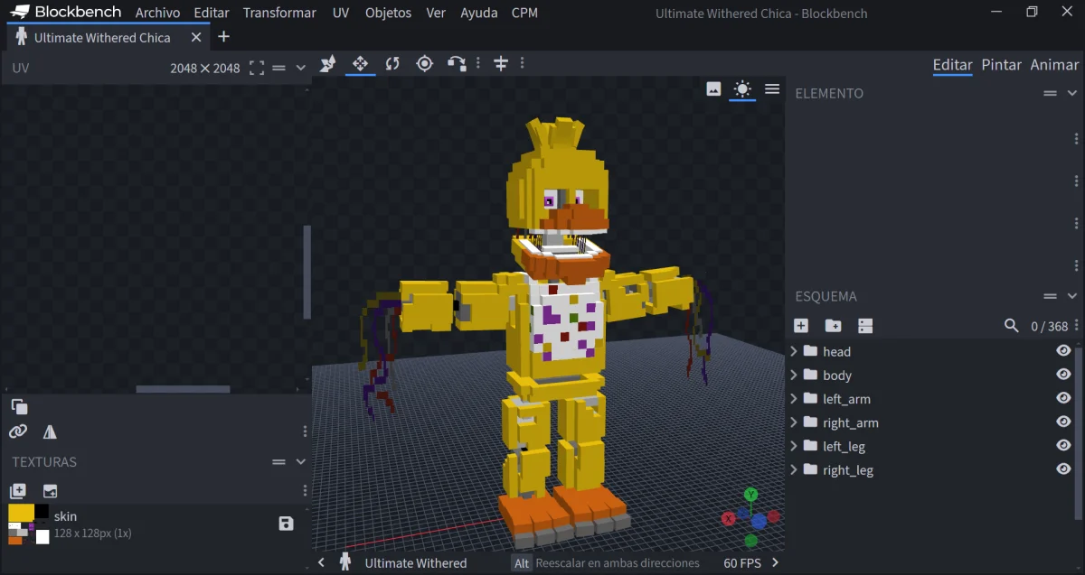Click the model figure icon in status bar
The height and width of the screenshot is (575, 1085).
coord(344,562)
